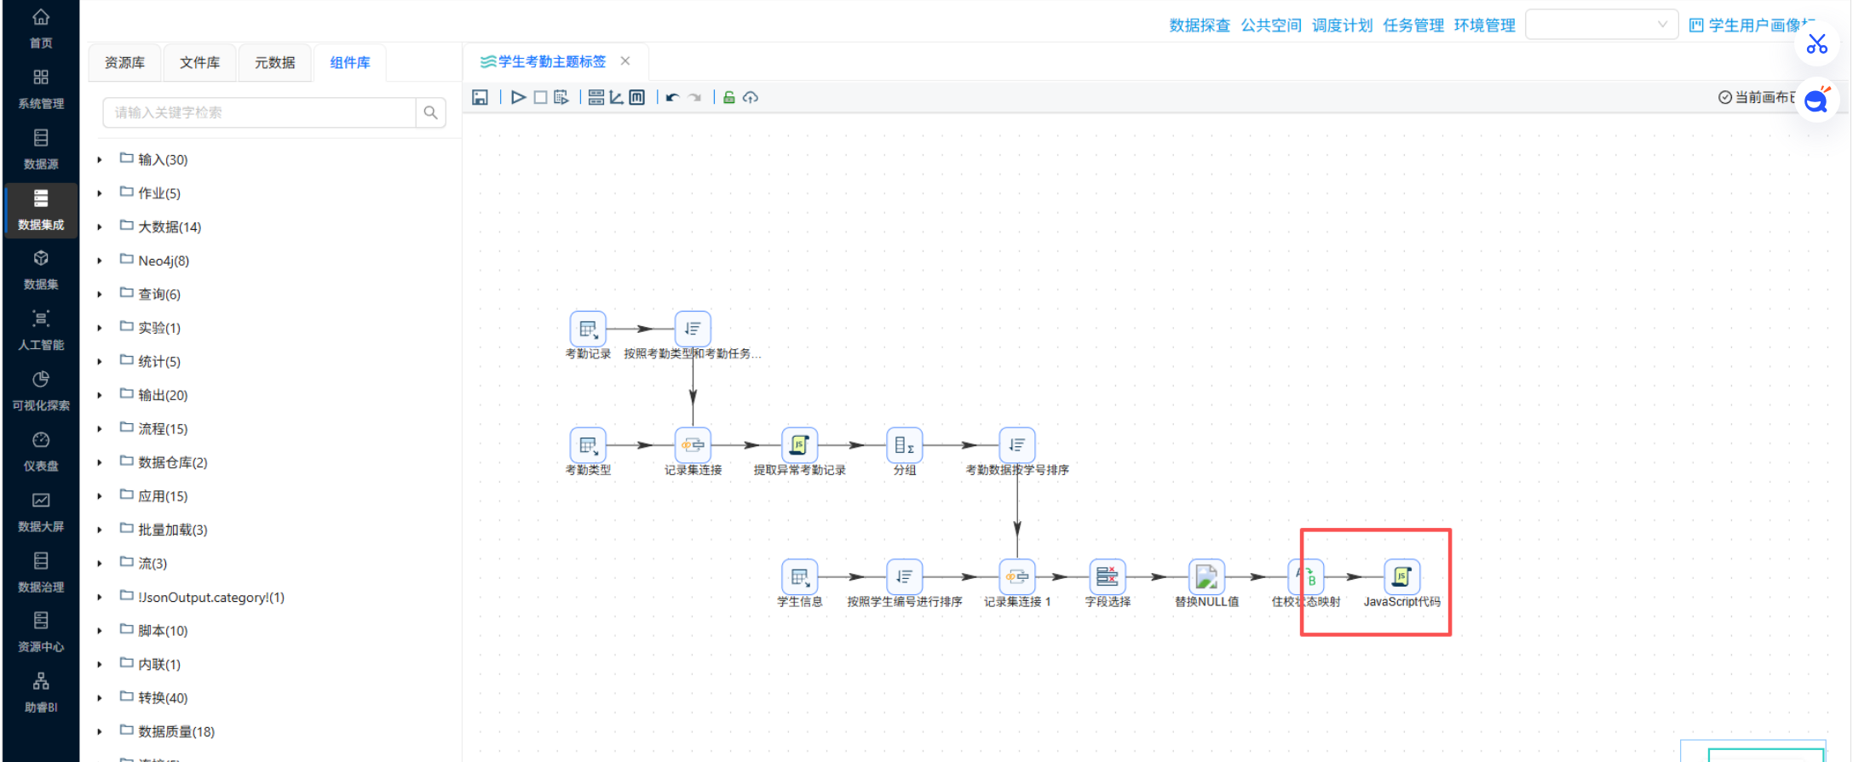Open 人工智能 in left sidebar
This screenshot has width=1853, height=762.
click(x=41, y=330)
